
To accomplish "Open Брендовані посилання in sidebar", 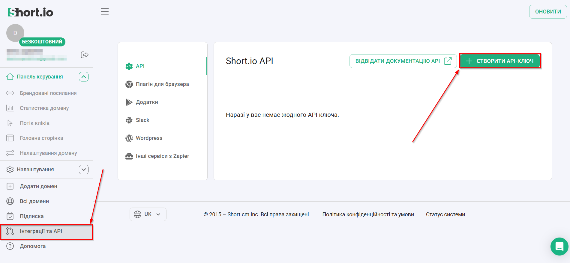I will click(46, 93).
